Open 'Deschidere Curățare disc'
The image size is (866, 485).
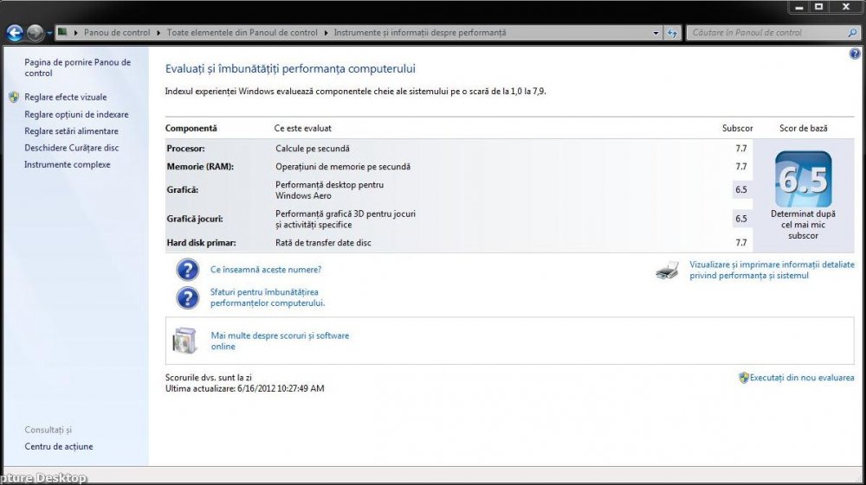coord(72,147)
